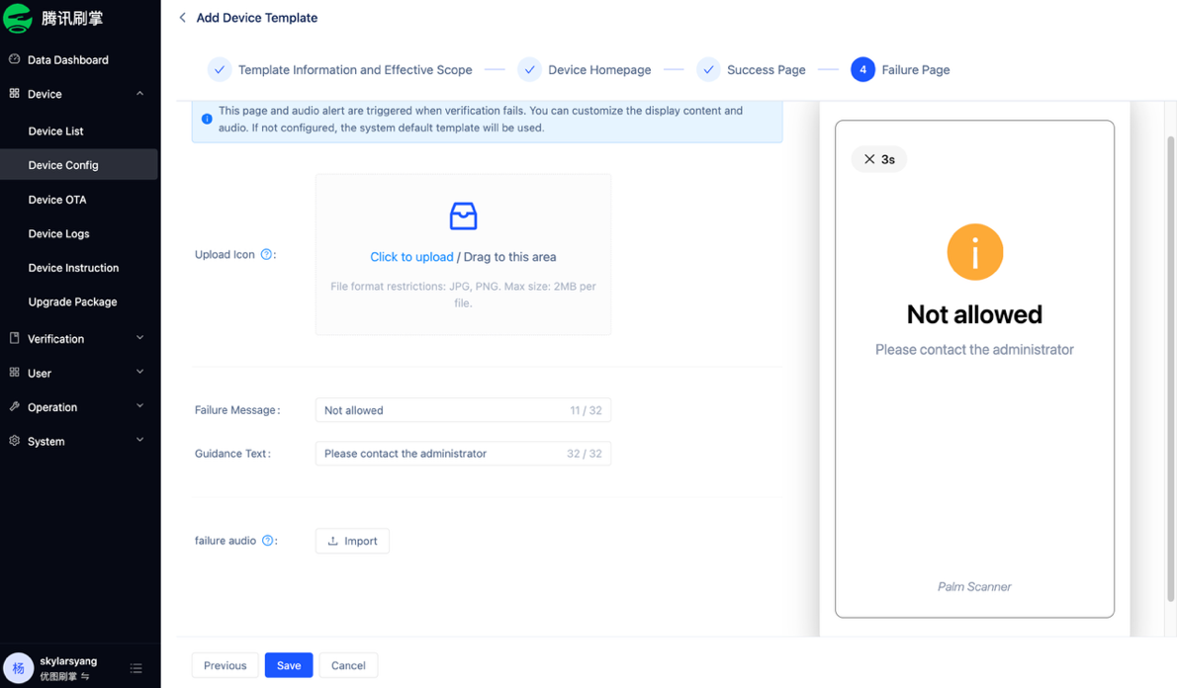
Task: Click the sidebar collapse icon beside skylarsyang
Action: [x=136, y=668]
